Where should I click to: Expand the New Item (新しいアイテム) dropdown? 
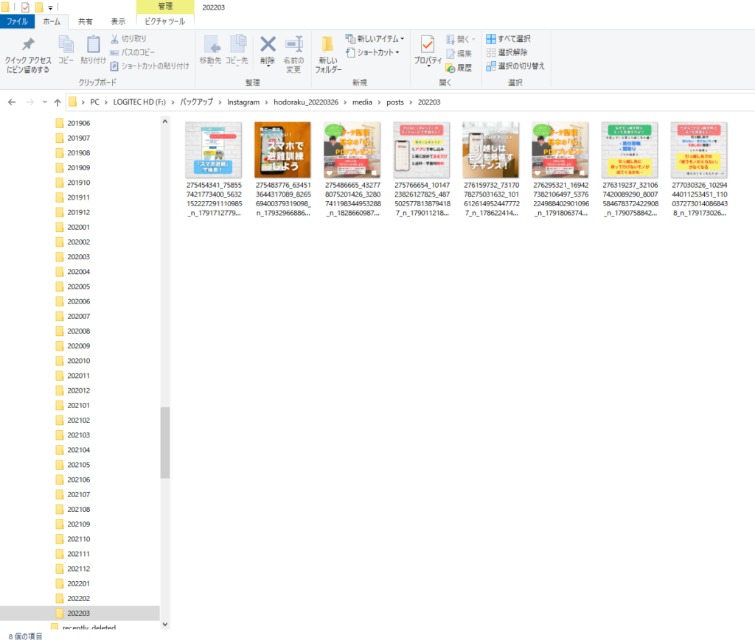tap(375, 38)
